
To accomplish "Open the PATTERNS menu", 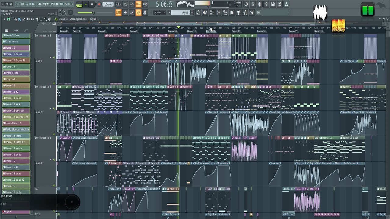I will pyautogui.click(x=37, y=4).
